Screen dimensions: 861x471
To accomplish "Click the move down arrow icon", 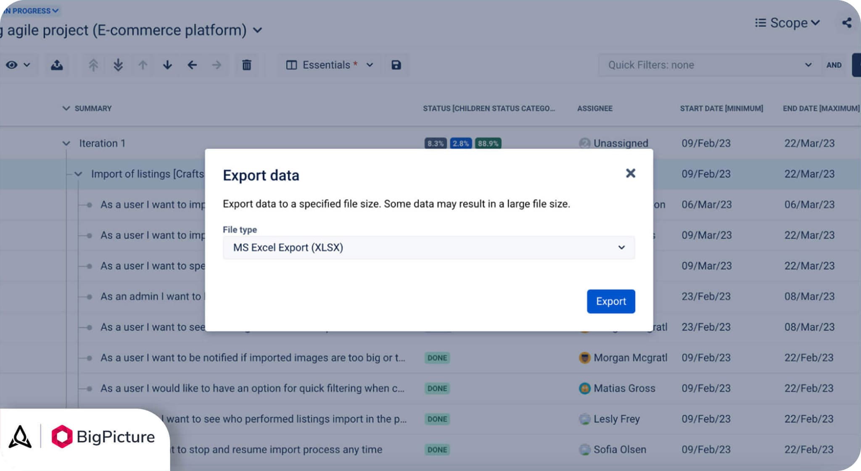I will [x=167, y=65].
